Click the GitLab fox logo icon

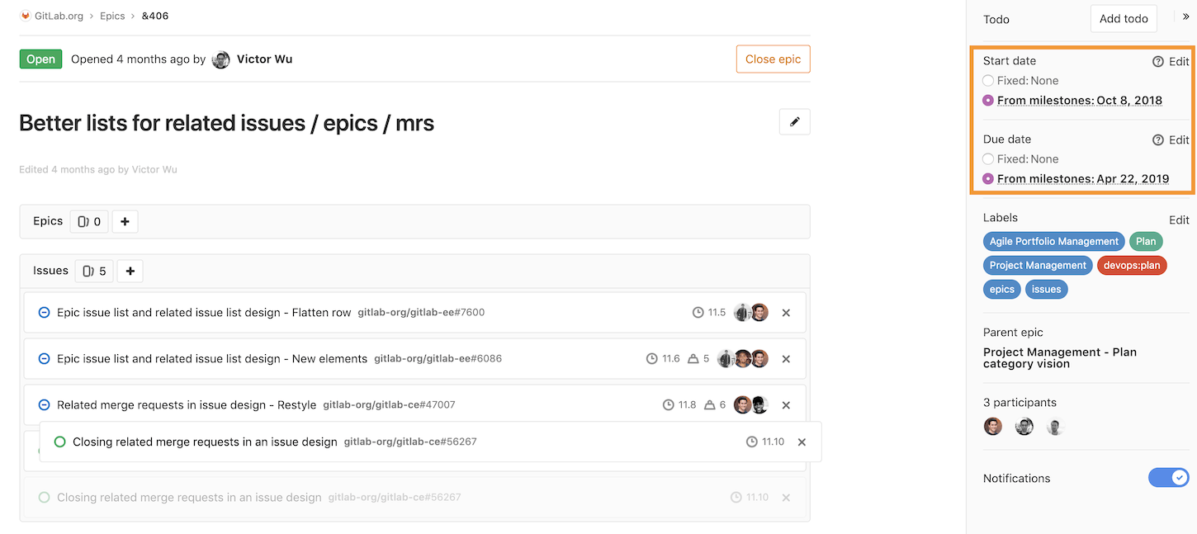click(x=26, y=16)
